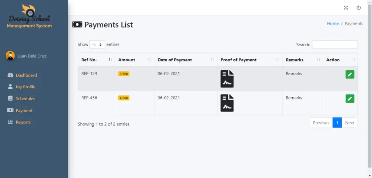Open proof of payment file for REF-123
Image resolution: width=372 pixels, height=178 pixels.
[227, 79]
